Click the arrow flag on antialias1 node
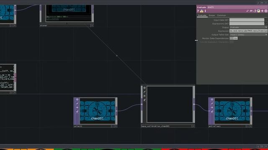 point(212,107)
